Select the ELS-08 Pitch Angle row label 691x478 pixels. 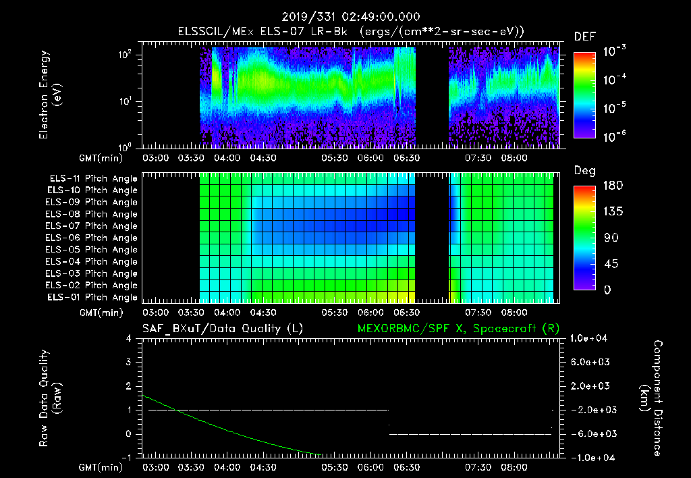pyautogui.click(x=91, y=214)
